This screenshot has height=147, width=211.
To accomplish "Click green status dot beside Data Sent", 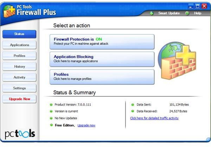I will [133, 104].
